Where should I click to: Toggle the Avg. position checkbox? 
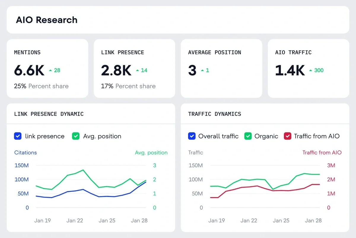point(76,136)
